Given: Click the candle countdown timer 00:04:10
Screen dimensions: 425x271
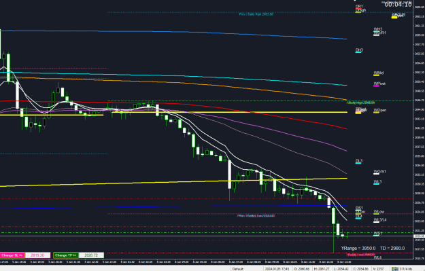Looking at the screenshot, I should 398,5.
